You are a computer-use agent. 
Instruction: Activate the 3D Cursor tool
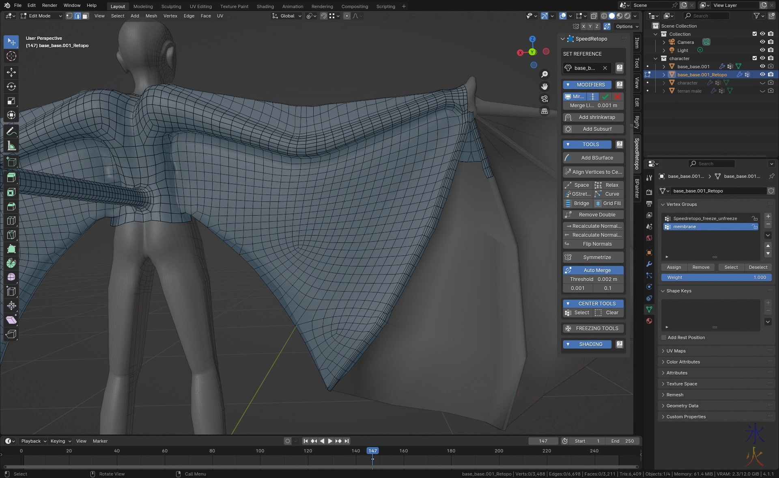[11, 56]
